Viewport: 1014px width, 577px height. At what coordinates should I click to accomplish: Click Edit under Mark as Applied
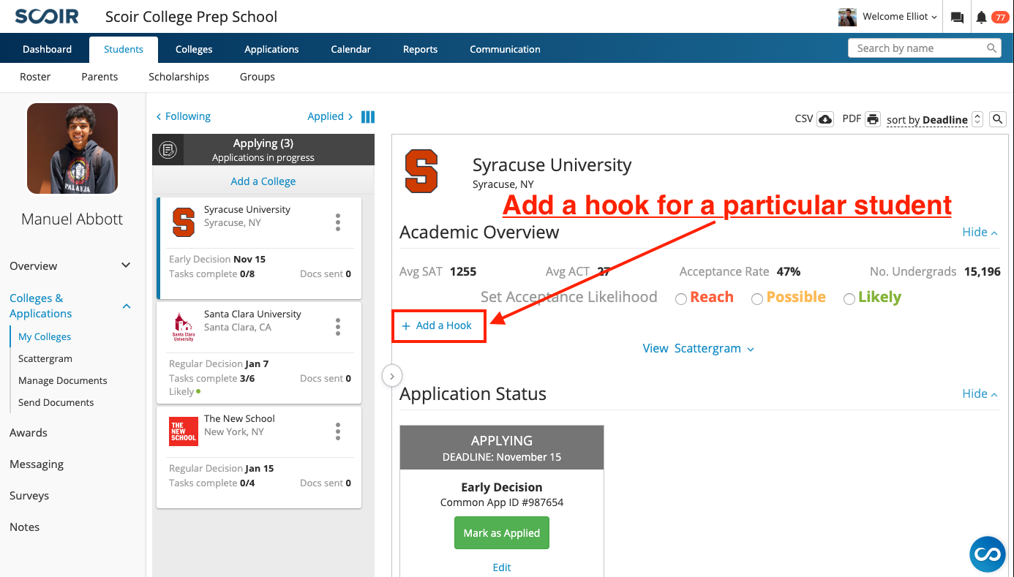pos(502,567)
